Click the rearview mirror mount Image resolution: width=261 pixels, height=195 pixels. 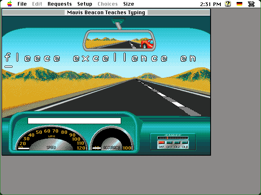(118, 26)
